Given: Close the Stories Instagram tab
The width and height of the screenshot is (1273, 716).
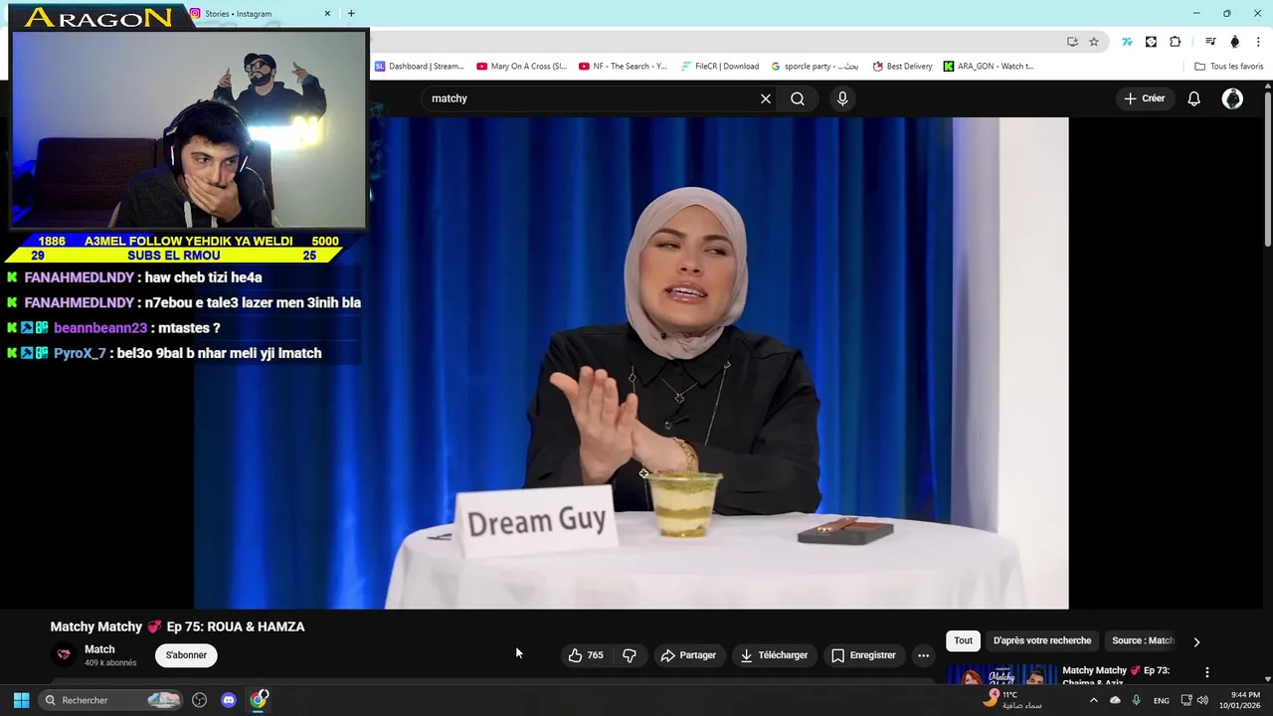Looking at the screenshot, I should coord(327,14).
